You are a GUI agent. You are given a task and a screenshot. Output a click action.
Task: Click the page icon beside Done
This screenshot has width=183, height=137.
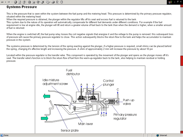point(2,135)
